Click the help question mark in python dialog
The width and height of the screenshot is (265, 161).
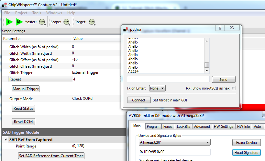[220, 28]
